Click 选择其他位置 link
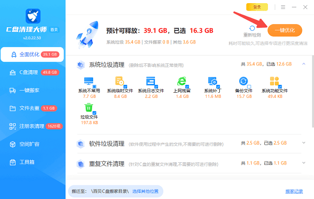314x199 pixels. tap(145, 191)
